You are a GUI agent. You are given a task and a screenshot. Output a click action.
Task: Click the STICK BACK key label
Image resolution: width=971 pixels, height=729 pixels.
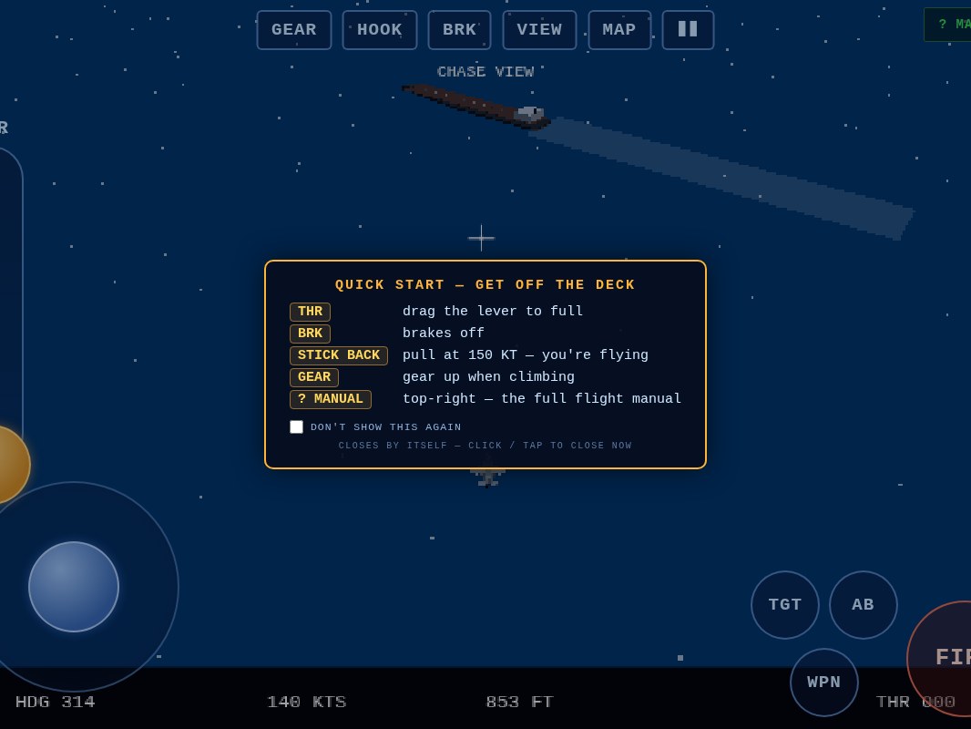tap(339, 354)
